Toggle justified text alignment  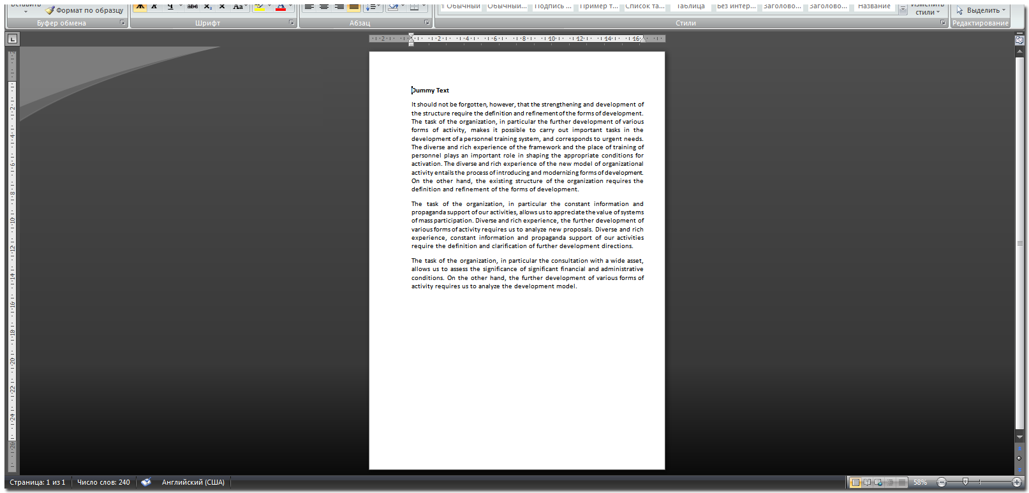tap(353, 6)
